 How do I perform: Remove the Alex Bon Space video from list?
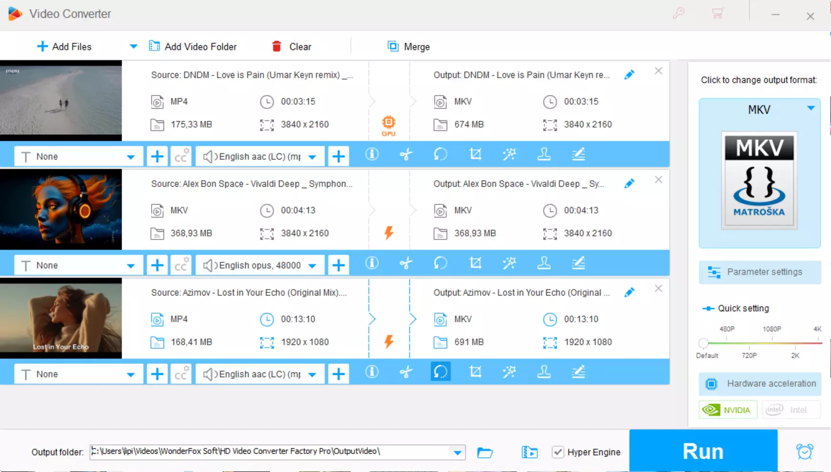(x=658, y=179)
